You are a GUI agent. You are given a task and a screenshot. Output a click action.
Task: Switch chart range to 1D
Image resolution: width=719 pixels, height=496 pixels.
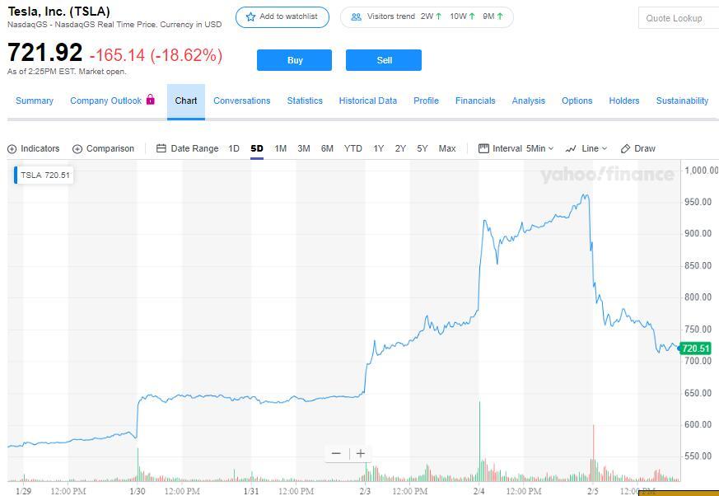(234, 149)
